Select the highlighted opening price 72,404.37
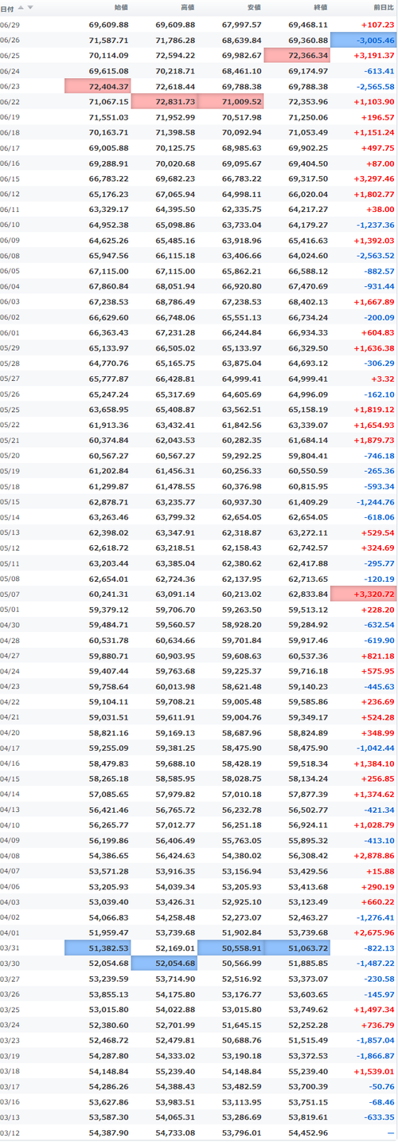This screenshot has height=1142, width=398. point(98,86)
